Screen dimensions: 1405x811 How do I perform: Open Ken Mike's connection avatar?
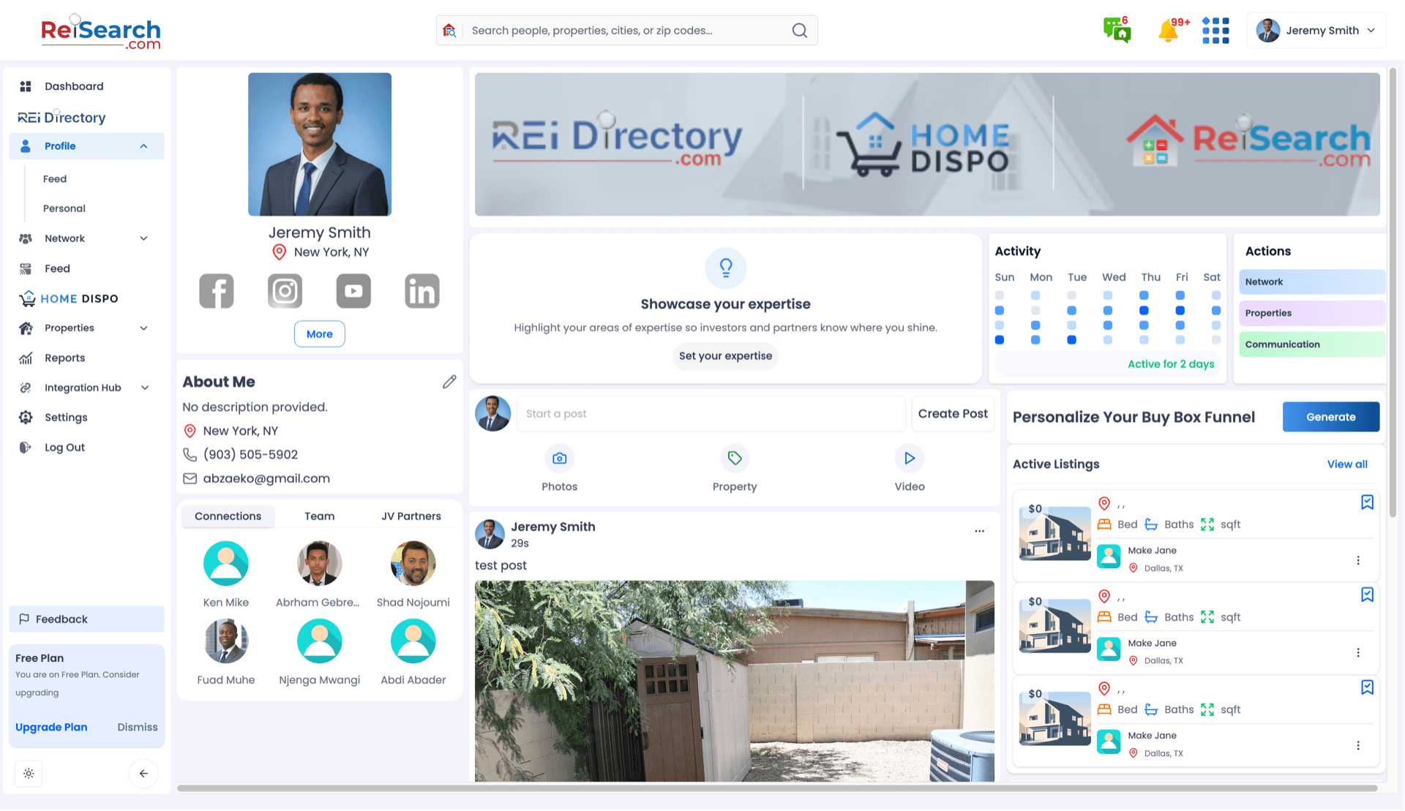(225, 564)
